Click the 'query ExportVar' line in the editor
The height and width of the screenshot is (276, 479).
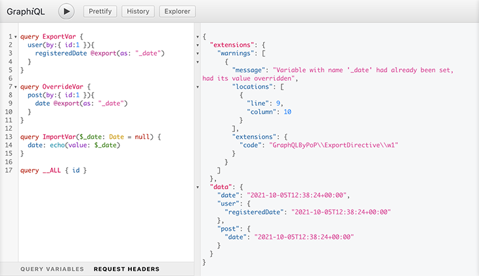(52, 37)
